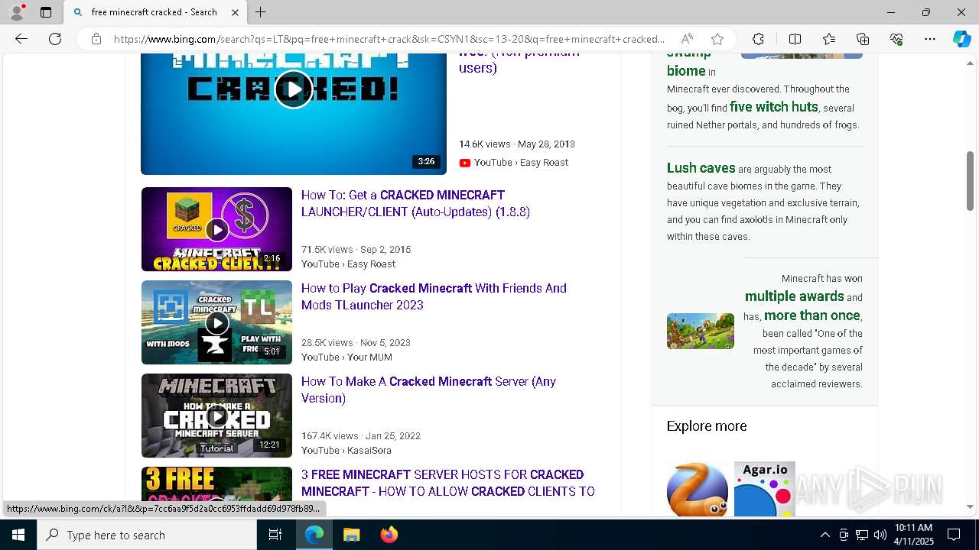Open Edge Settings and more menu

(x=930, y=39)
